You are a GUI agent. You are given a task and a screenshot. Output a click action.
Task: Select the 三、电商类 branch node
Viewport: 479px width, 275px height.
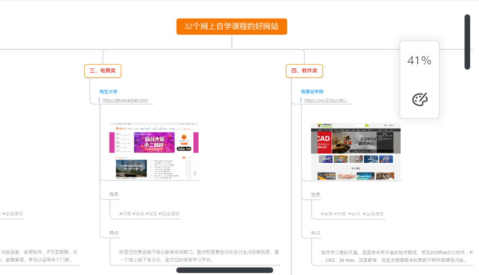[x=102, y=71]
